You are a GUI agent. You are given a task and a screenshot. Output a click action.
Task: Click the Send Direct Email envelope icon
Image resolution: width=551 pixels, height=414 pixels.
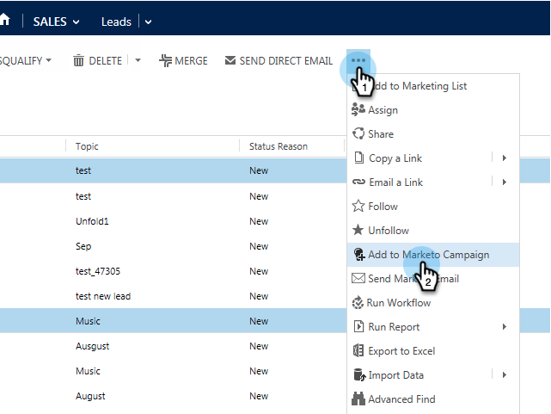(x=230, y=60)
